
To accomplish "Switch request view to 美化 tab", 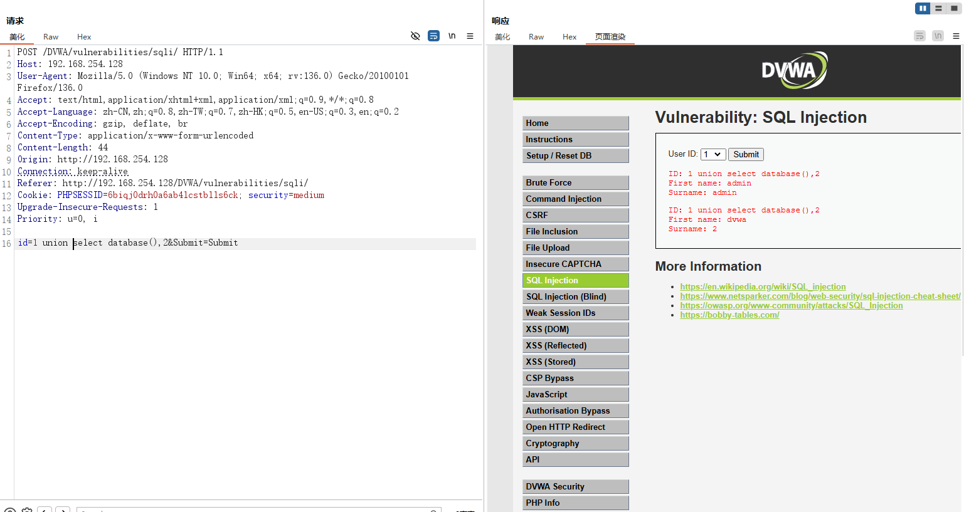I will 17,37.
